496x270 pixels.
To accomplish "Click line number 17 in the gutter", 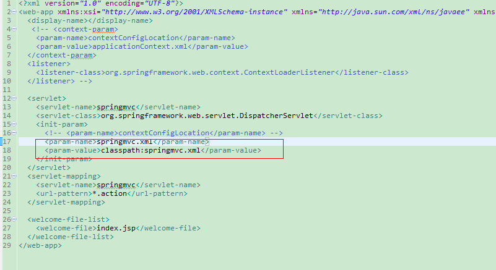I will click(x=7, y=141).
